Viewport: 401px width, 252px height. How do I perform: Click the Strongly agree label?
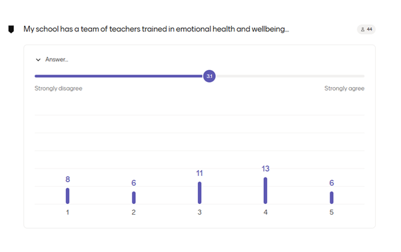tap(344, 88)
